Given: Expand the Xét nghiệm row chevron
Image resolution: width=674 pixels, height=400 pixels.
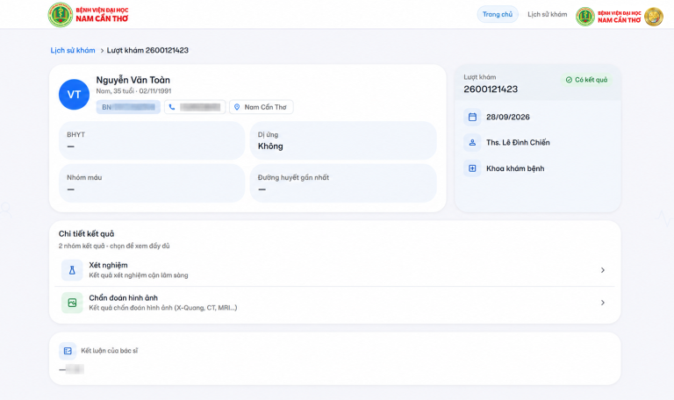Looking at the screenshot, I should coord(603,270).
